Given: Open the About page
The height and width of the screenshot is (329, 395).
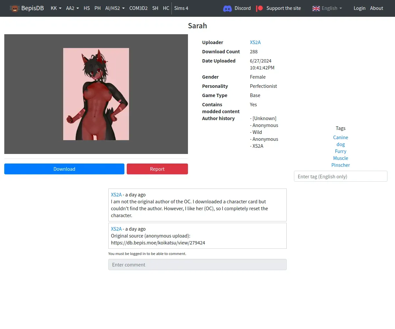Looking at the screenshot, I should click(x=377, y=8).
